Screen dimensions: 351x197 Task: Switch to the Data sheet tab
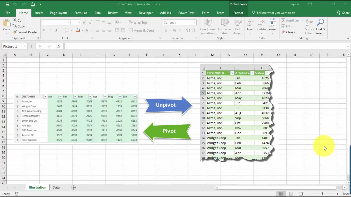[x=56, y=188]
